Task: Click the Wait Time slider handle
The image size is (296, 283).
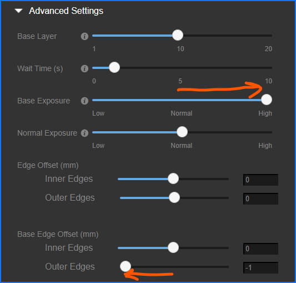Action: [x=114, y=67]
